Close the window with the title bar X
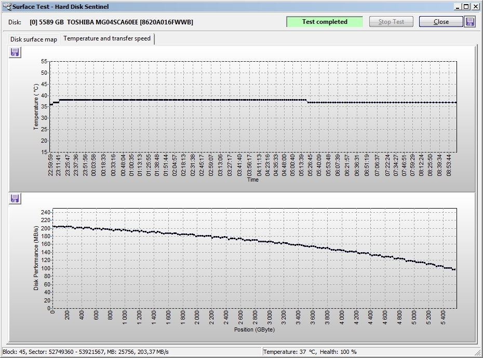Viewport: 483px width, 358px height. [x=475, y=7]
